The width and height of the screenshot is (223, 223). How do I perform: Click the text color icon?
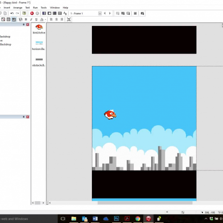[42, 19]
